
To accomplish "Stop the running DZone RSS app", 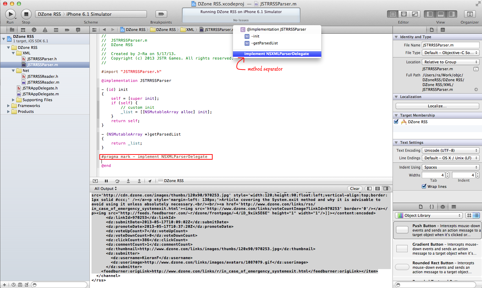I will 26,14.
